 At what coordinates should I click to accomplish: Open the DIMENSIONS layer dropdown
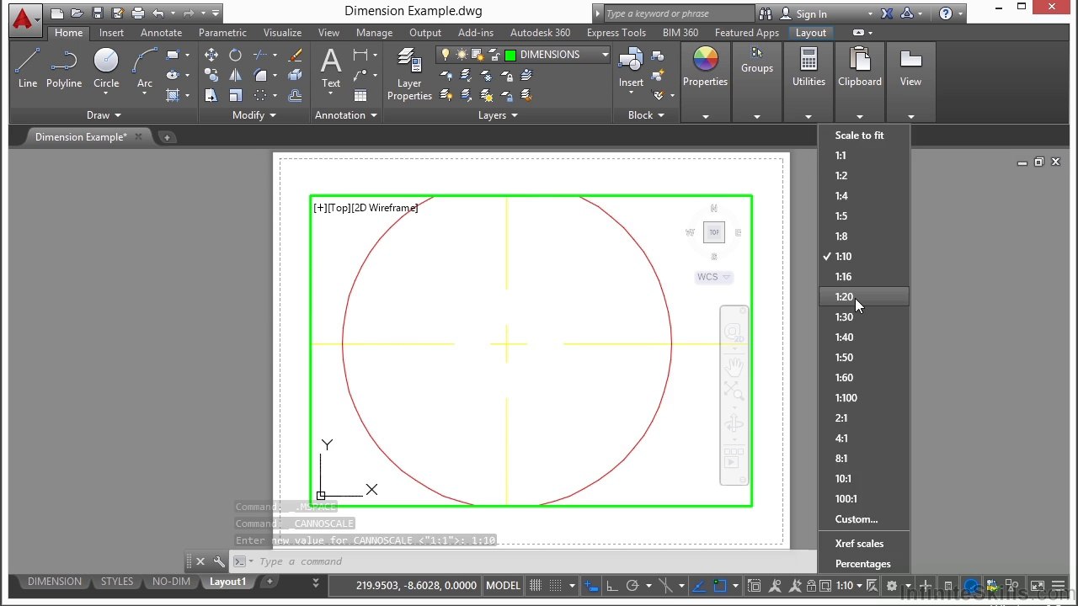pos(605,55)
